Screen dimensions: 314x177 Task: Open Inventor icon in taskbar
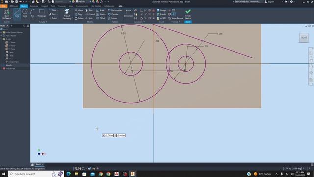point(132,174)
